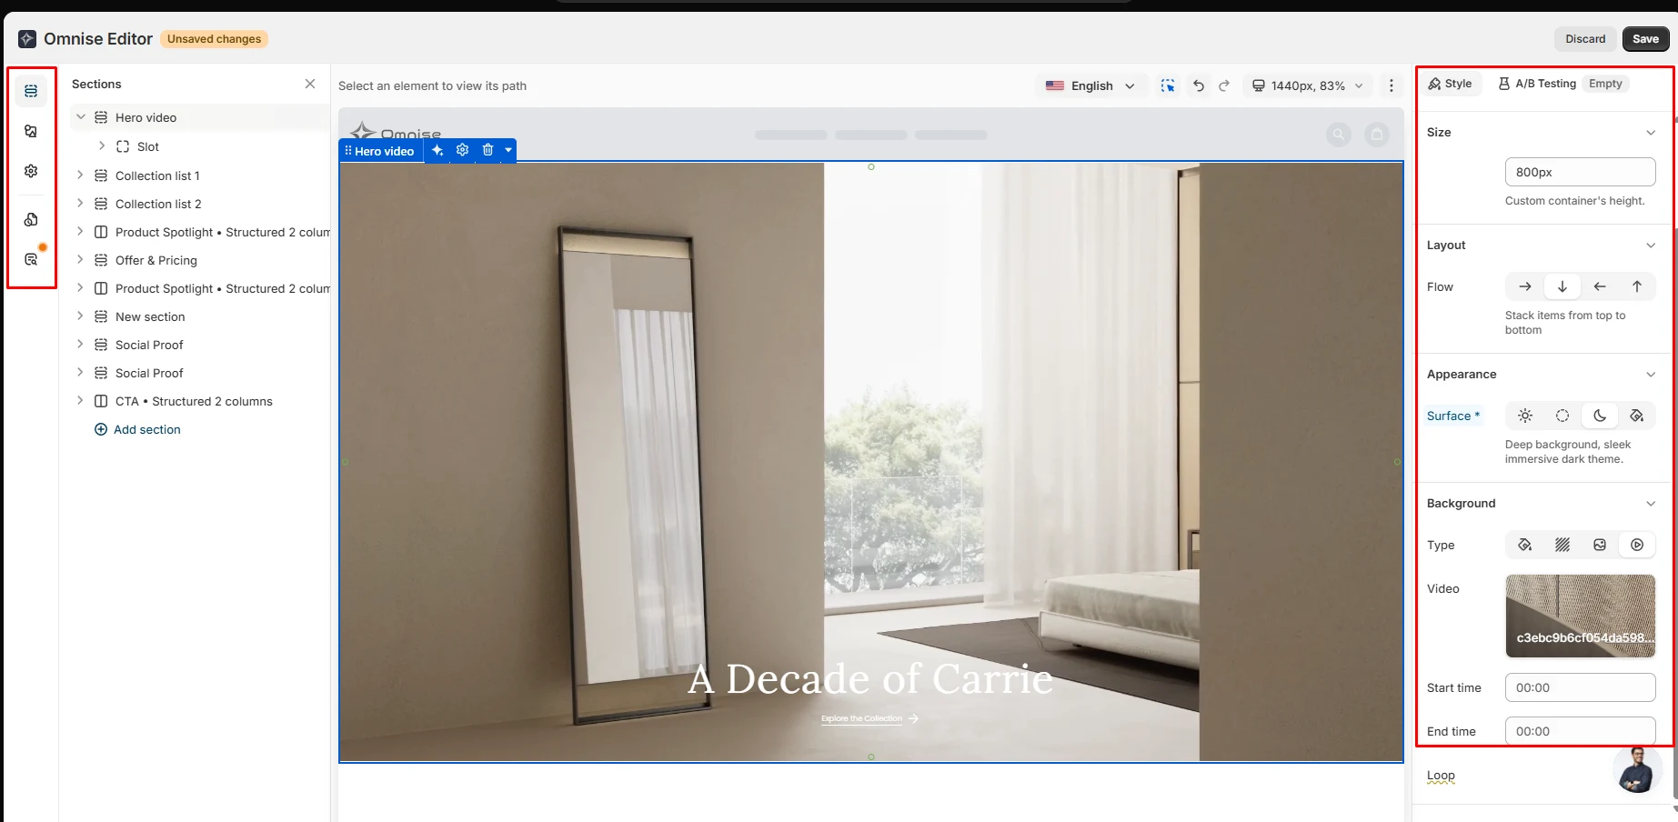This screenshot has height=822, width=1678.
Task: Open the English language dropdown
Action: click(x=1090, y=85)
